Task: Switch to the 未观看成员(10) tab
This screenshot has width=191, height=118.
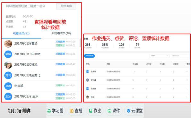Action: tap(61, 33)
